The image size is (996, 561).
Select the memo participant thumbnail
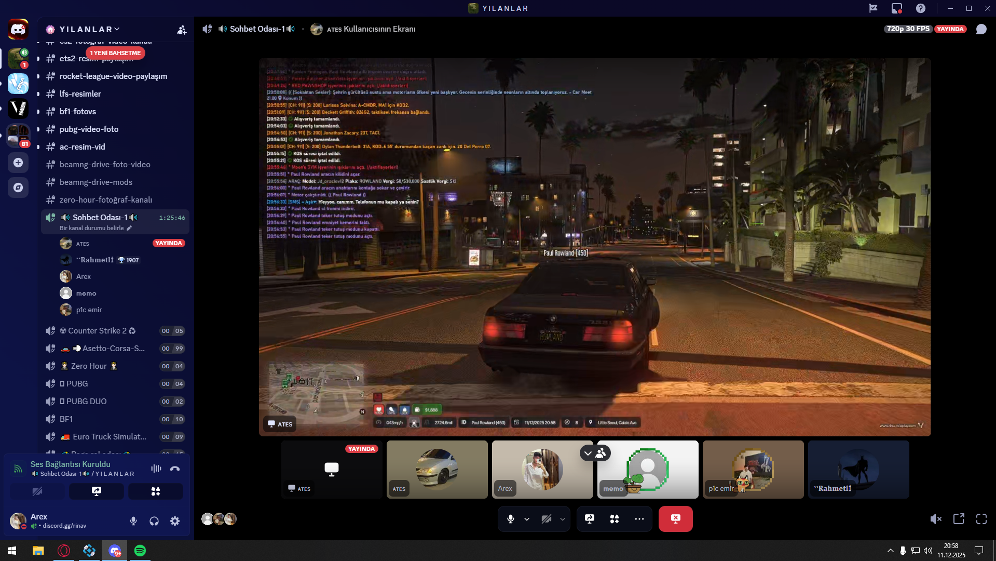pos(648,470)
